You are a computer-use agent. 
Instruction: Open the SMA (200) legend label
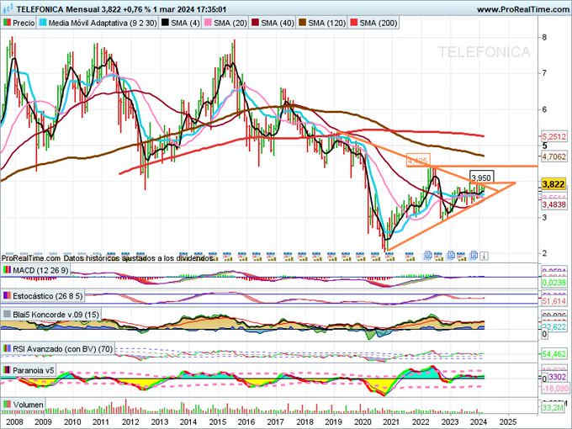(379, 23)
